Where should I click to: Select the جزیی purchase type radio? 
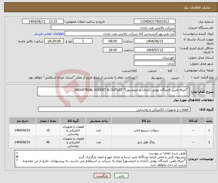pyautogui.click(x=183, y=77)
